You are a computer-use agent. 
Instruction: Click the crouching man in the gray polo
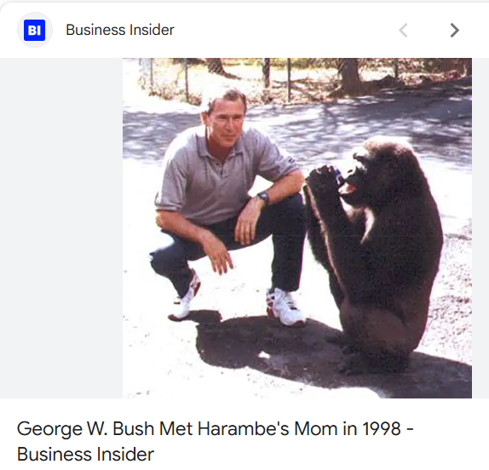(227, 206)
